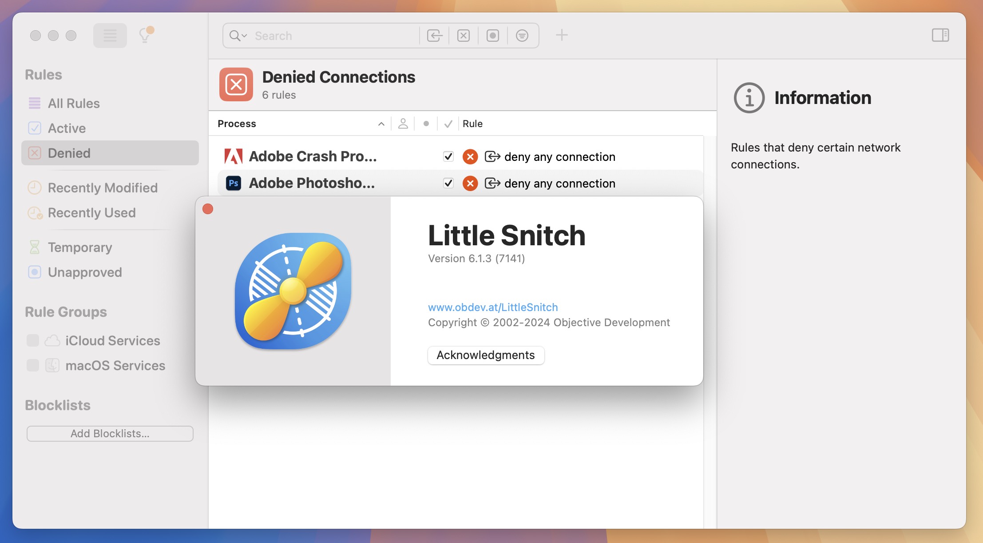The width and height of the screenshot is (983, 543).
Task: Click the Photoshop Ps icon
Action: [234, 183]
